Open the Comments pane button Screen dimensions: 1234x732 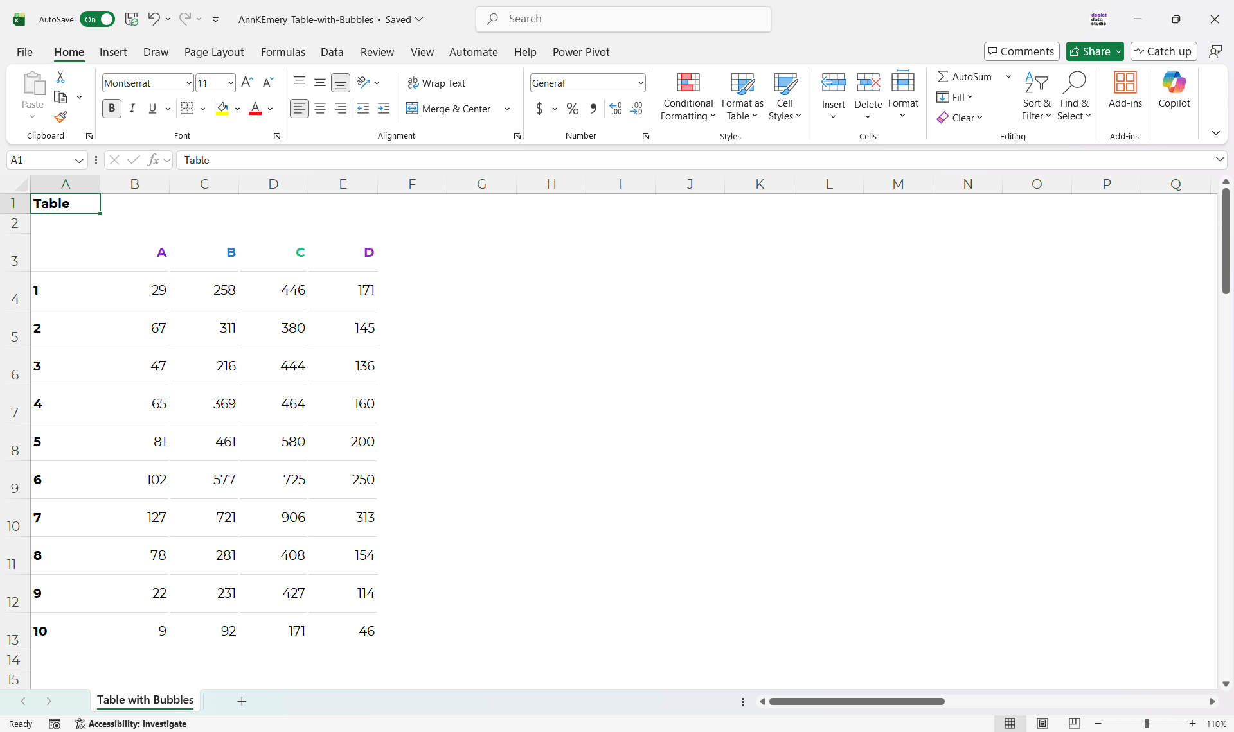point(1021,51)
